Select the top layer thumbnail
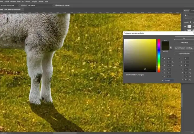 (x=189, y=27)
